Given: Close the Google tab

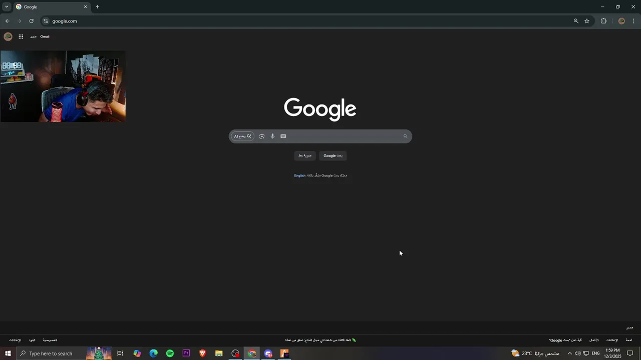Looking at the screenshot, I should click(85, 7).
